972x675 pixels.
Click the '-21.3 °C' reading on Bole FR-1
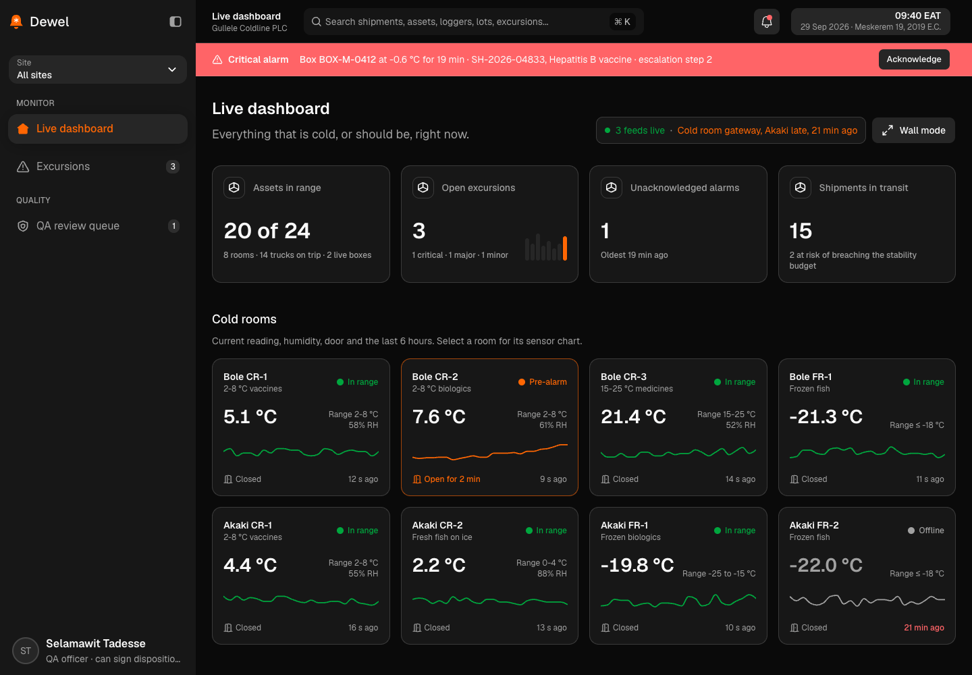[826, 416]
